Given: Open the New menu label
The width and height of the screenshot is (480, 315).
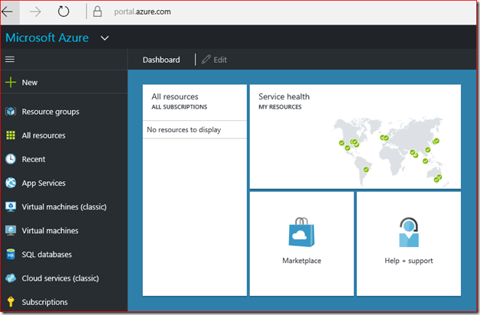Looking at the screenshot, I should pyautogui.click(x=30, y=83).
